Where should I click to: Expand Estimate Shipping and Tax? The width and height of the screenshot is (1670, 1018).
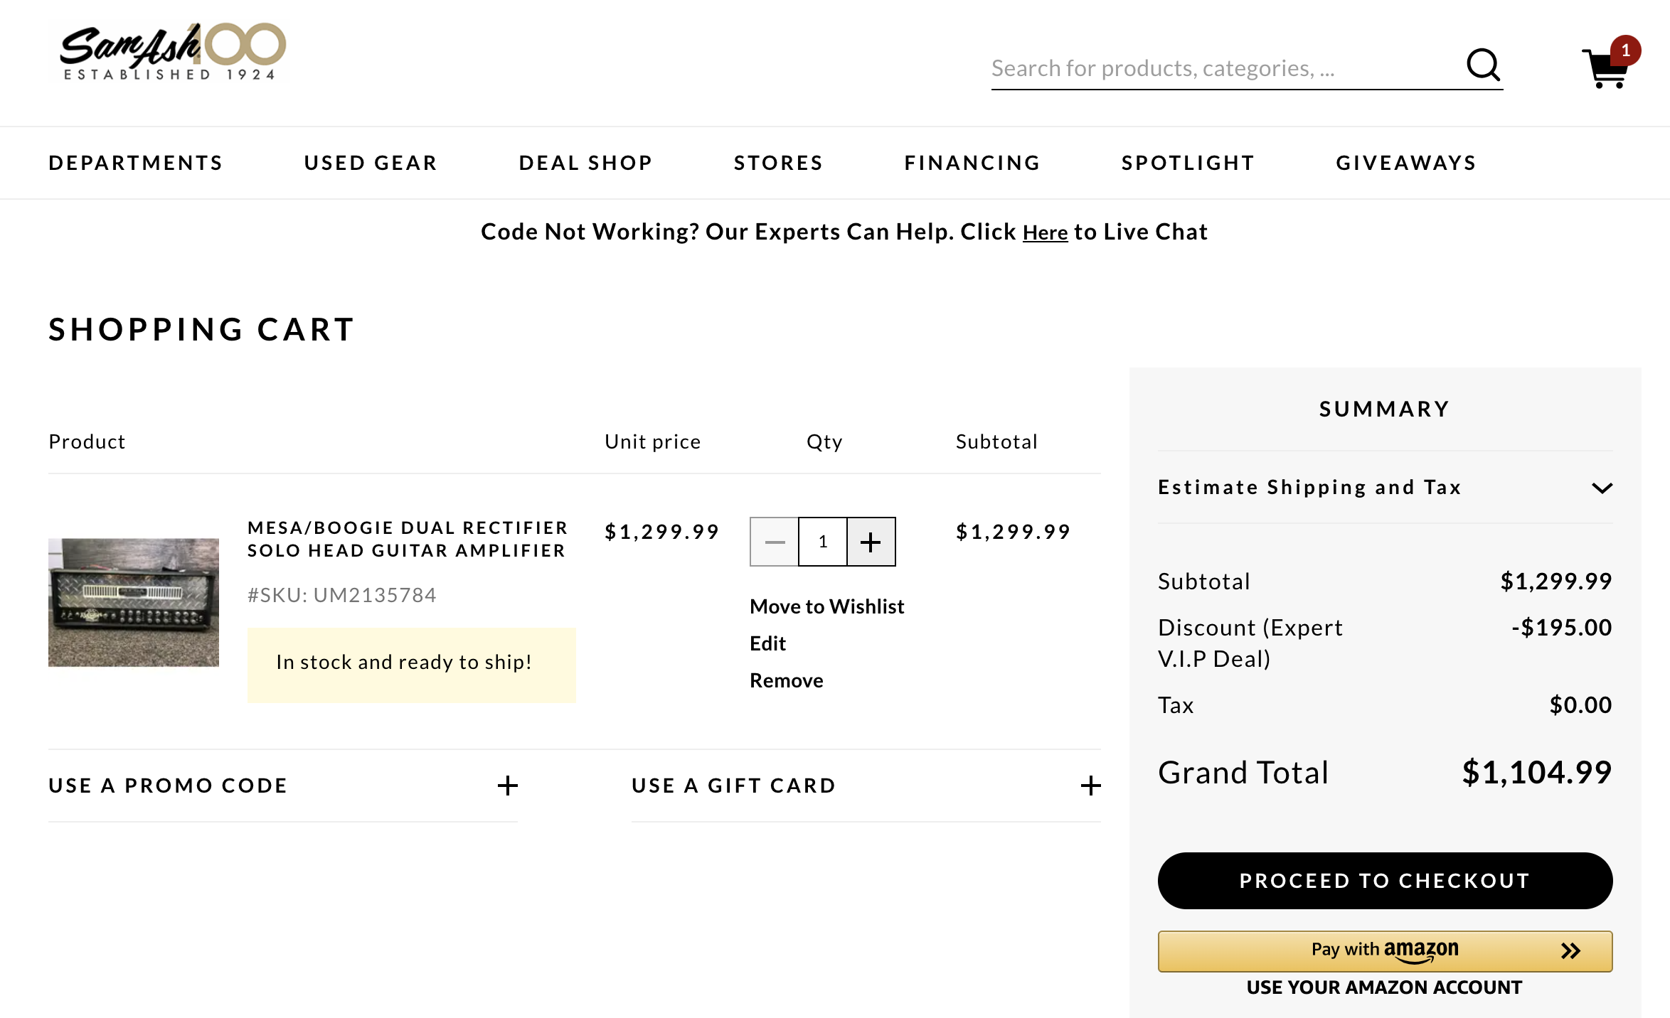1602,488
